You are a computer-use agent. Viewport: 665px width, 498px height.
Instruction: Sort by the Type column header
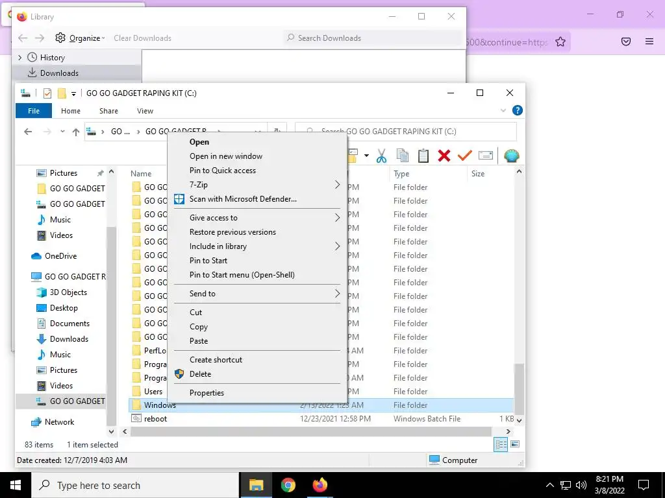coord(428,174)
